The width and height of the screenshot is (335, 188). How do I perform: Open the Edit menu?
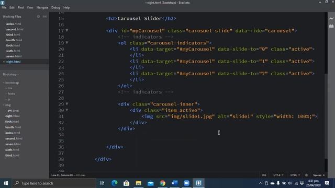click(x=12, y=7)
